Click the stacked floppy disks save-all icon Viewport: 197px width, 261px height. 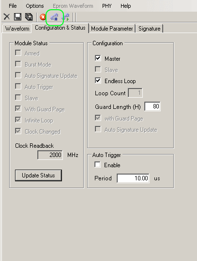tap(29, 17)
